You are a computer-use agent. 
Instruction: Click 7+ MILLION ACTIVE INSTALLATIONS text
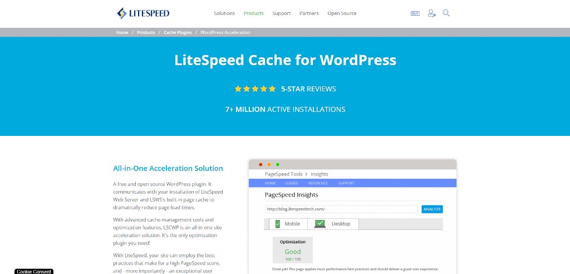point(285,109)
